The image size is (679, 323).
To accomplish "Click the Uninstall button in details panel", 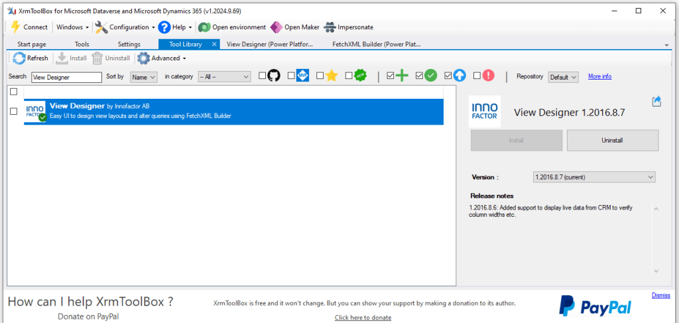I will tap(612, 141).
